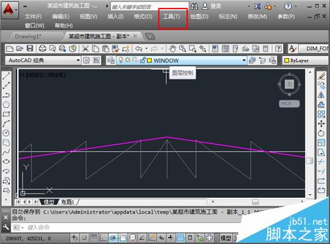Screen dimensions: 330x244
Task: Click the Zoom Window icon
Action: (193, 49)
